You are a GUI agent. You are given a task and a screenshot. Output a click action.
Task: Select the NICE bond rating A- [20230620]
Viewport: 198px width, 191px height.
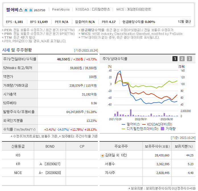point(50,173)
